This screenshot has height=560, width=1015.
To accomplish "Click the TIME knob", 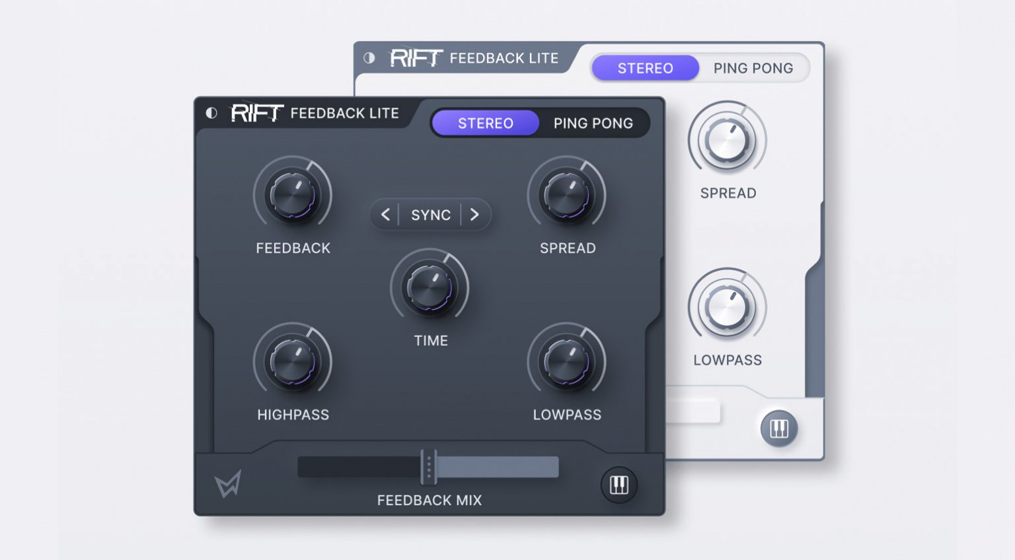I will click(x=430, y=288).
